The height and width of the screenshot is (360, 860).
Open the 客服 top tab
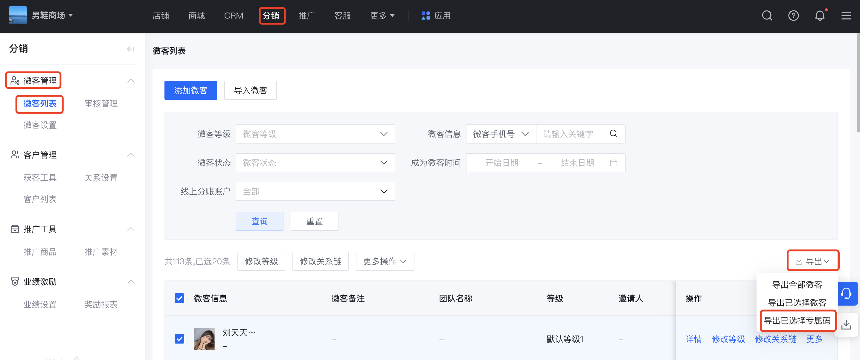342,16
